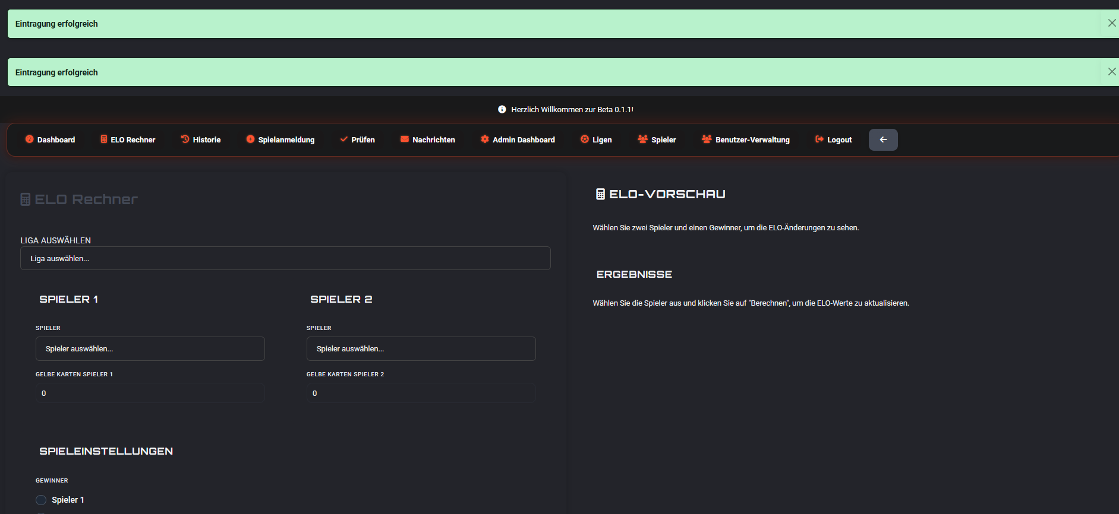The height and width of the screenshot is (514, 1119).
Task: Close the second 'Eintragung erfolgreich' alert
Action: pos(1111,72)
